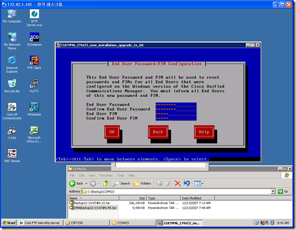Open Cisco IP Communicator shortcut
296x230 pixels.
(12, 111)
